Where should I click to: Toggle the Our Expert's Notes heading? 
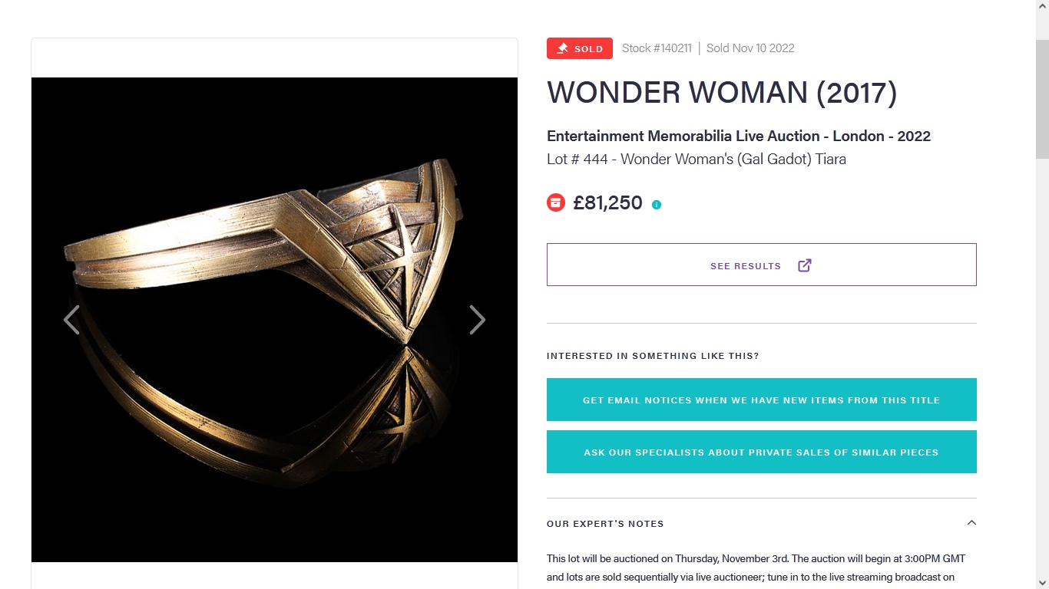(x=605, y=524)
